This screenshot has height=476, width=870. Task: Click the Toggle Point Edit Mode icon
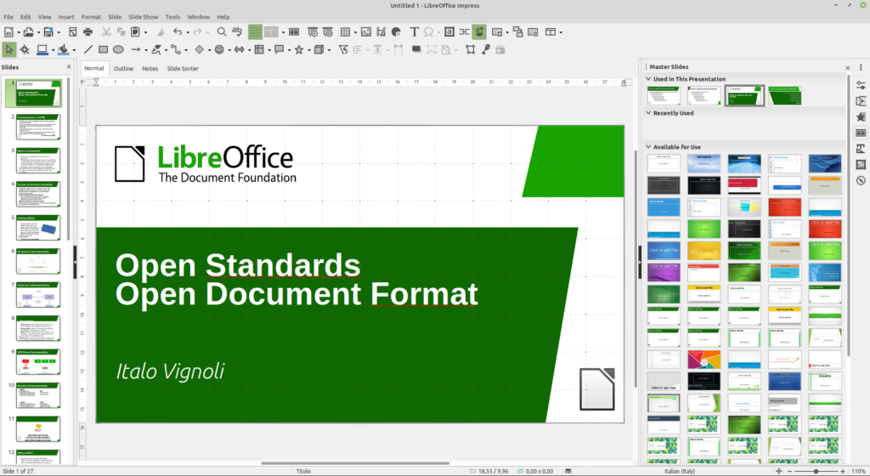[x=471, y=50]
